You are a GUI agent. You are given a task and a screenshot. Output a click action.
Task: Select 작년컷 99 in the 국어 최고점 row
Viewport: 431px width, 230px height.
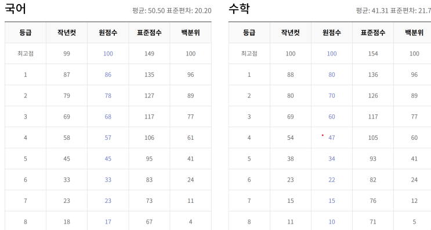click(67, 54)
